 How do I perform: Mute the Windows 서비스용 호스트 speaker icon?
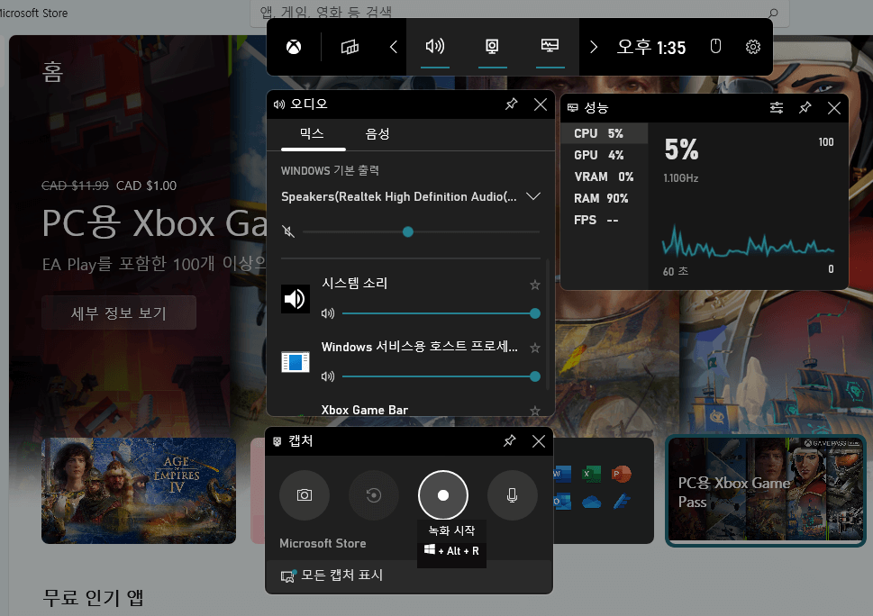click(328, 376)
